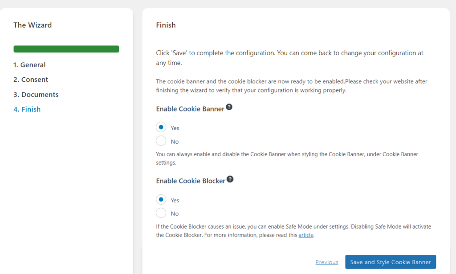Select No for Enable Cookie Banner
This screenshot has height=274, width=456.
pyautogui.click(x=161, y=141)
